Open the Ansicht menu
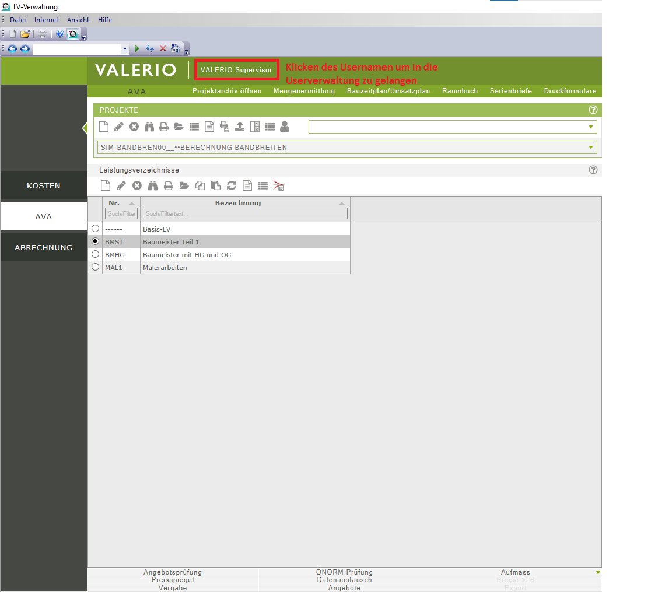The height and width of the screenshot is (592, 672). [x=78, y=20]
